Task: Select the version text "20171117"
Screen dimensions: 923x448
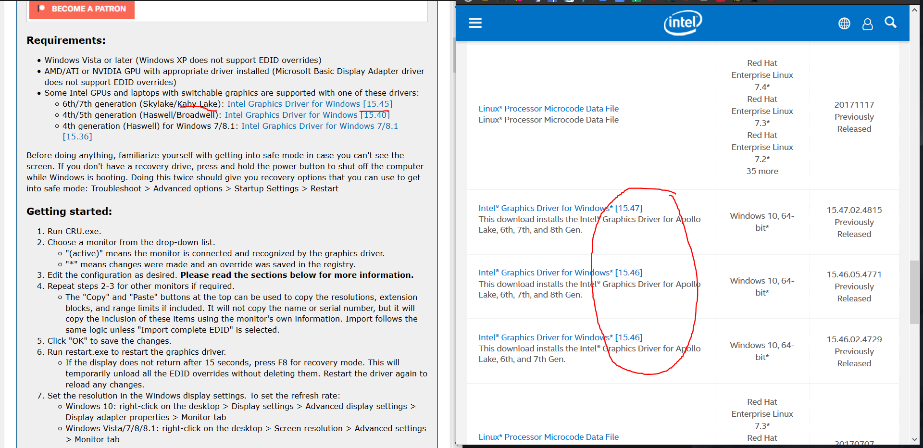Action: tap(854, 105)
